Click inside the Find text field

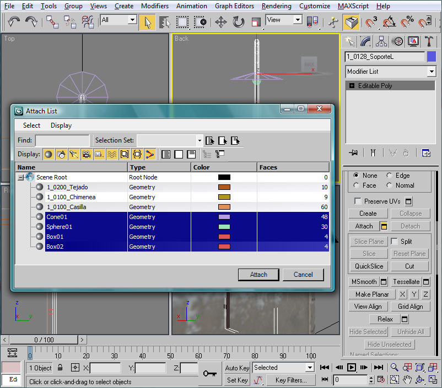click(x=62, y=140)
